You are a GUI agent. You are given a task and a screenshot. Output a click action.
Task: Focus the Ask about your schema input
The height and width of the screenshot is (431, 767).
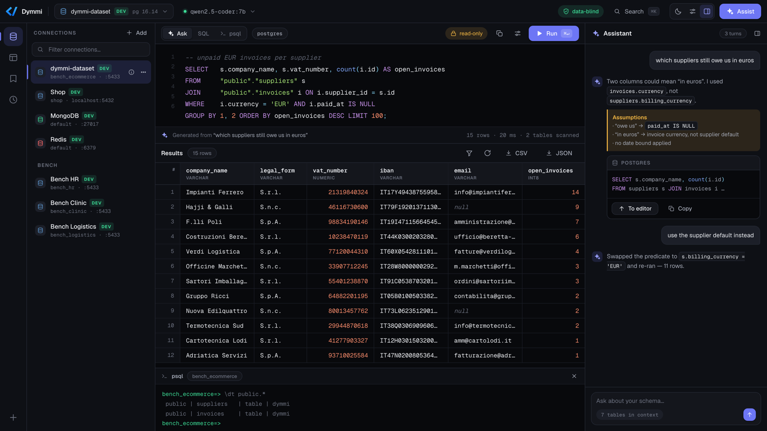pyautogui.click(x=675, y=401)
